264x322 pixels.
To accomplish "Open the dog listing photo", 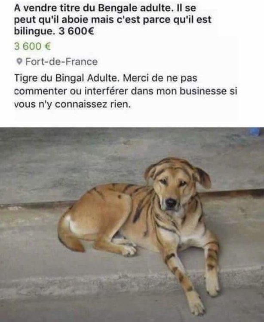I will click(132, 225).
